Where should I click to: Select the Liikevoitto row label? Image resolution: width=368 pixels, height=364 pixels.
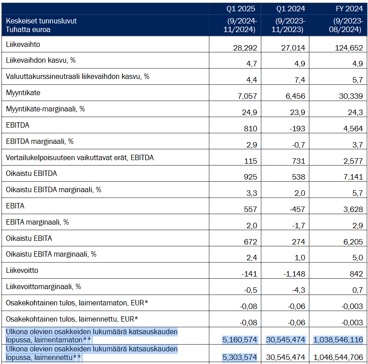pyautogui.click(x=22, y=270)
